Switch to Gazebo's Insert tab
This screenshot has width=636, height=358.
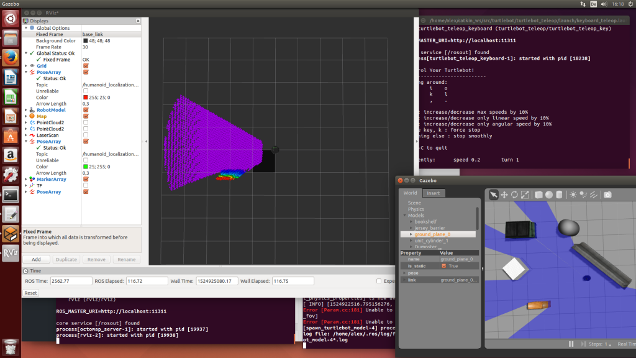tap(433, 193)
